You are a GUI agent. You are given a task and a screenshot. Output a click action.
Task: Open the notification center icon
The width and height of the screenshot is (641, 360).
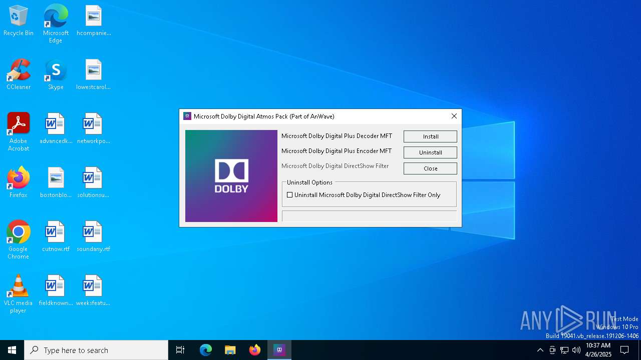click(624, 350)
